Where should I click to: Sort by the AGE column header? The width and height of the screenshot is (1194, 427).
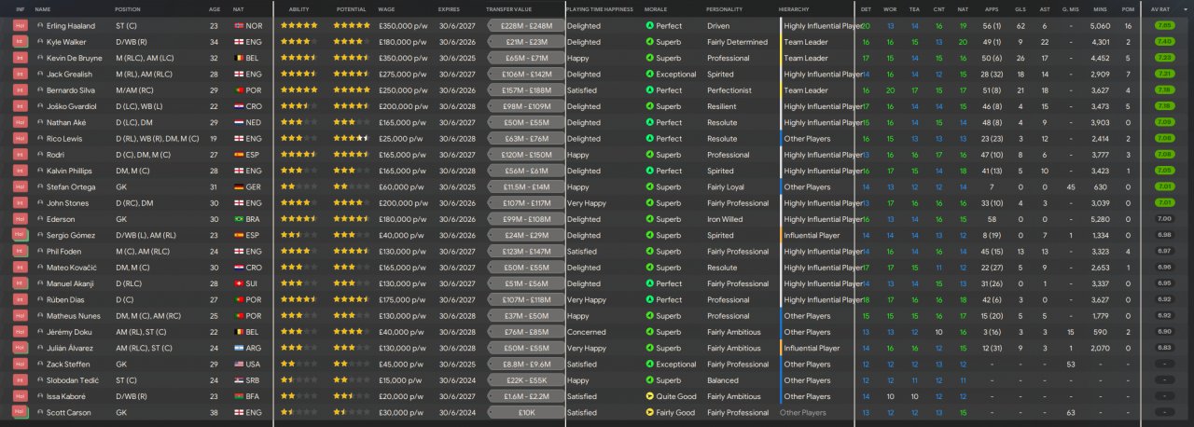point(215,9)
